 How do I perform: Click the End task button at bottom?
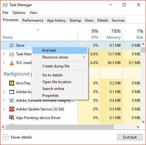(x=130, y=137)
